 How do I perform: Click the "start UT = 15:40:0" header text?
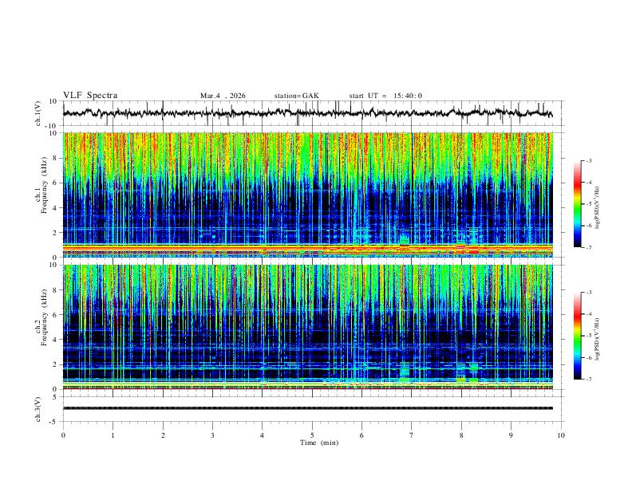tap(385, 96)
